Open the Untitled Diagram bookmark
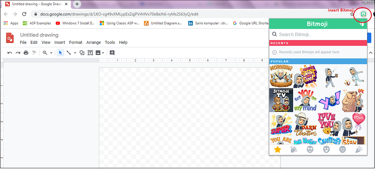This screenshot has width=375, height=169. pos(164,23)
